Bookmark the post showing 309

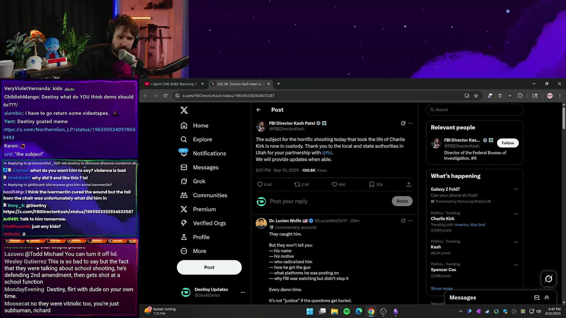tap(371, 184)
